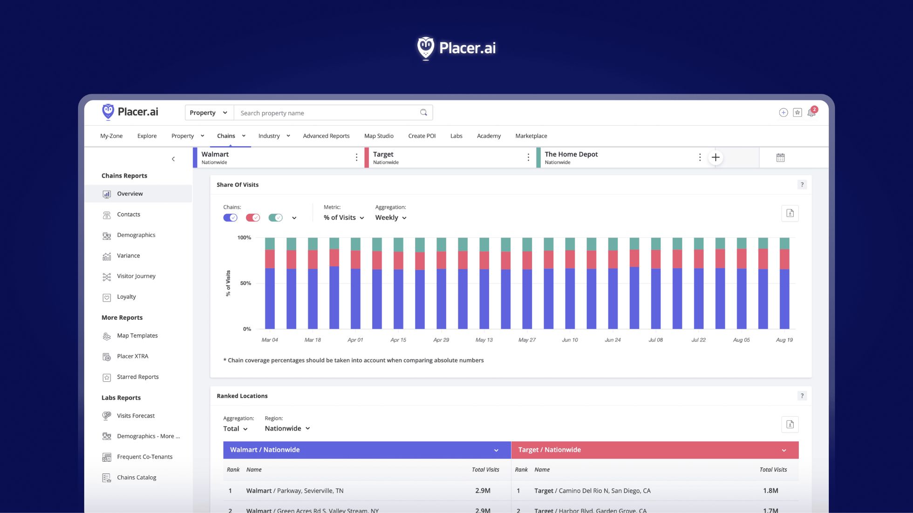
Task: Turn off the Target chain toggle
Action: (253, 217)
